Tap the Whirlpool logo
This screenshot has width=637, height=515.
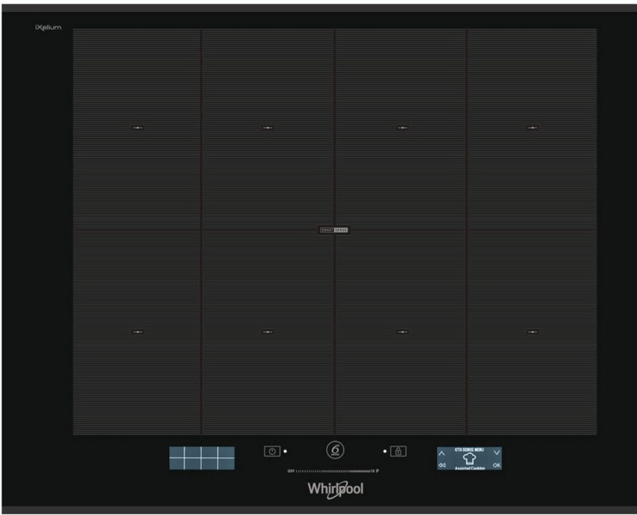pos(336,489)
